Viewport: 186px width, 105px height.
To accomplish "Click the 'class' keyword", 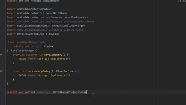I will 10,42.
